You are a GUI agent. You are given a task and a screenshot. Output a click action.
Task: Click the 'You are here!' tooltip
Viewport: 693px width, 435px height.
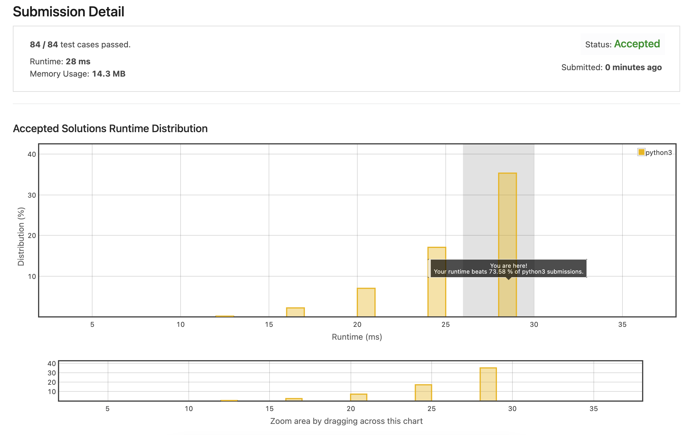click(508, 269)
